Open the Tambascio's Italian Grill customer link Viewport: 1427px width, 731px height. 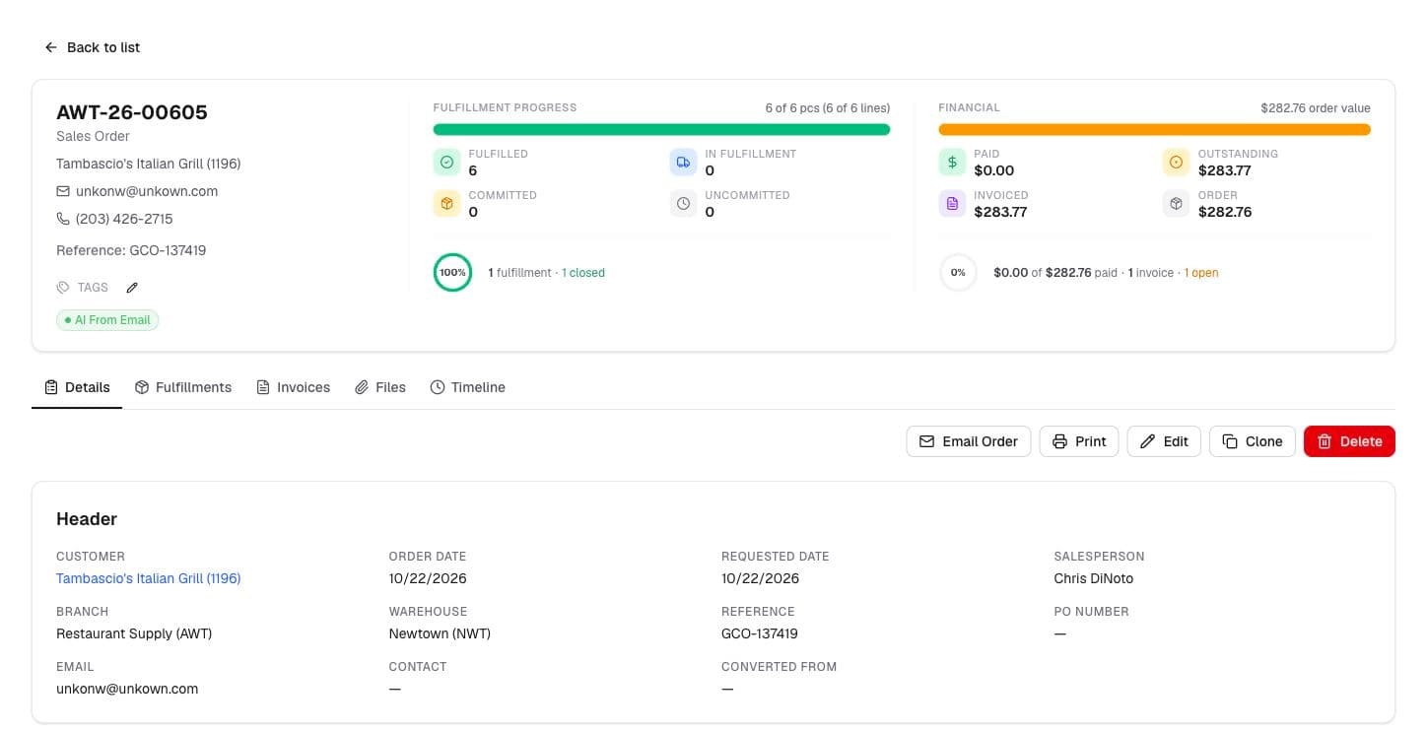pyautogui.click(x=149, y=578)
